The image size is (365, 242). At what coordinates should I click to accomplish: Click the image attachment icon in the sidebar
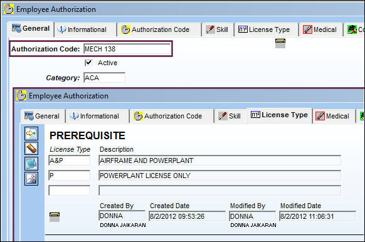[x=31, y=179]
